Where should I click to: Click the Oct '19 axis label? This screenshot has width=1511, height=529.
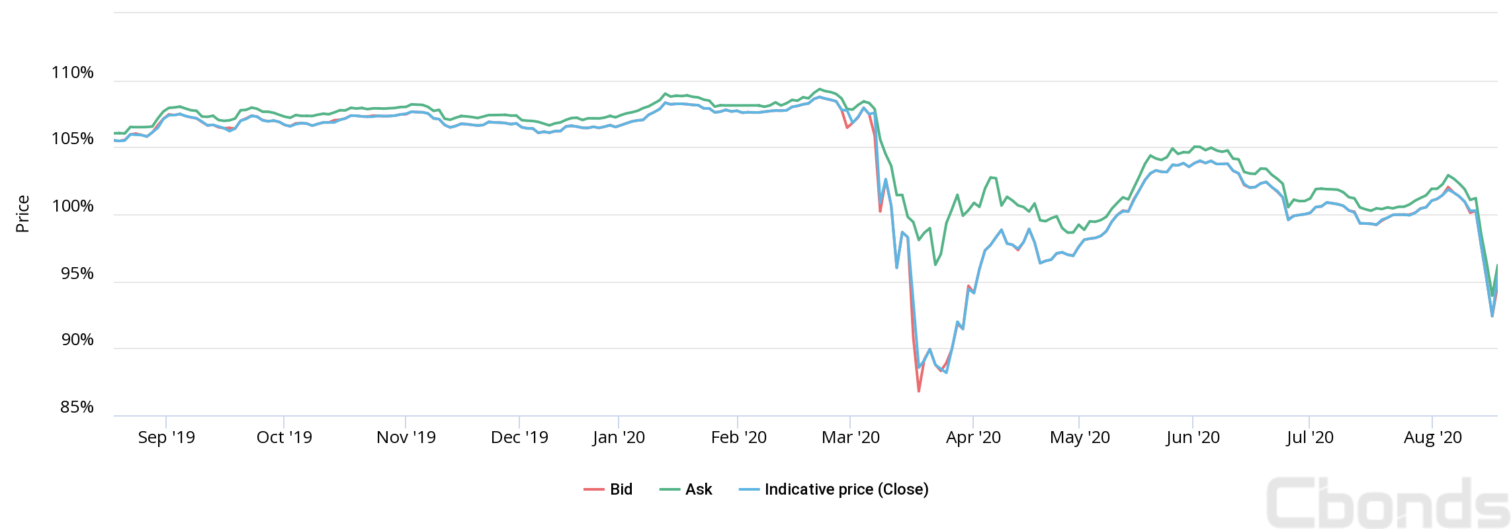[284, 437]
